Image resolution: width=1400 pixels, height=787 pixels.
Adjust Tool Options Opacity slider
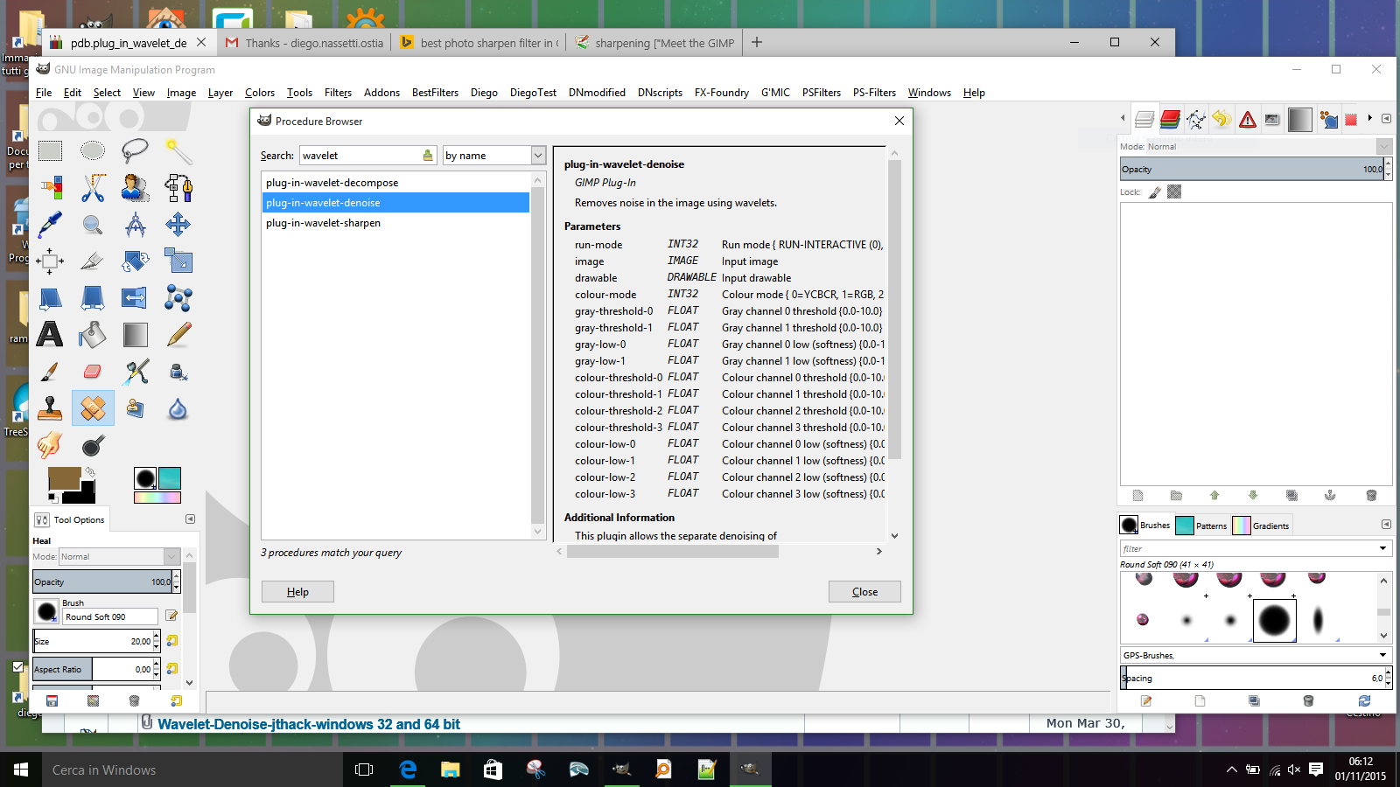(x=102, y=582)
